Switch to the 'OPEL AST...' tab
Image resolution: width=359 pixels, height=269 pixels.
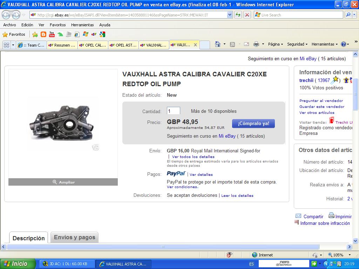point(123,45)
